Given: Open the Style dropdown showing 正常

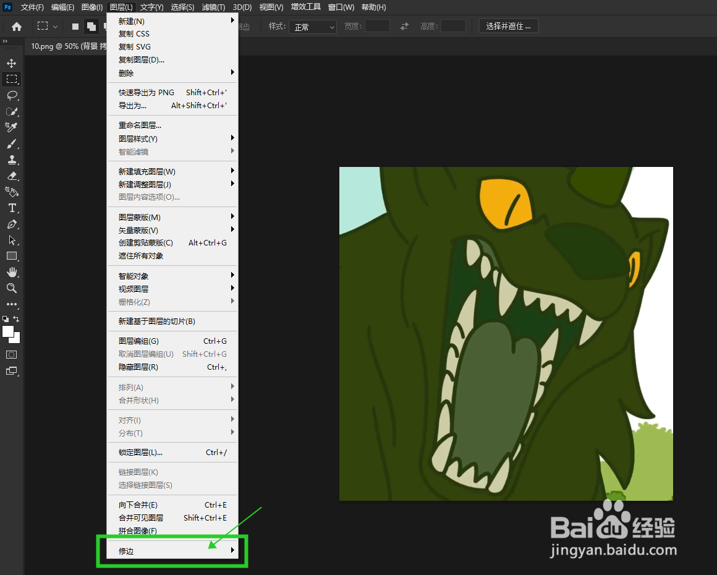Looking at the screenshot, I should pyautogui.click(x=313, y=27).
